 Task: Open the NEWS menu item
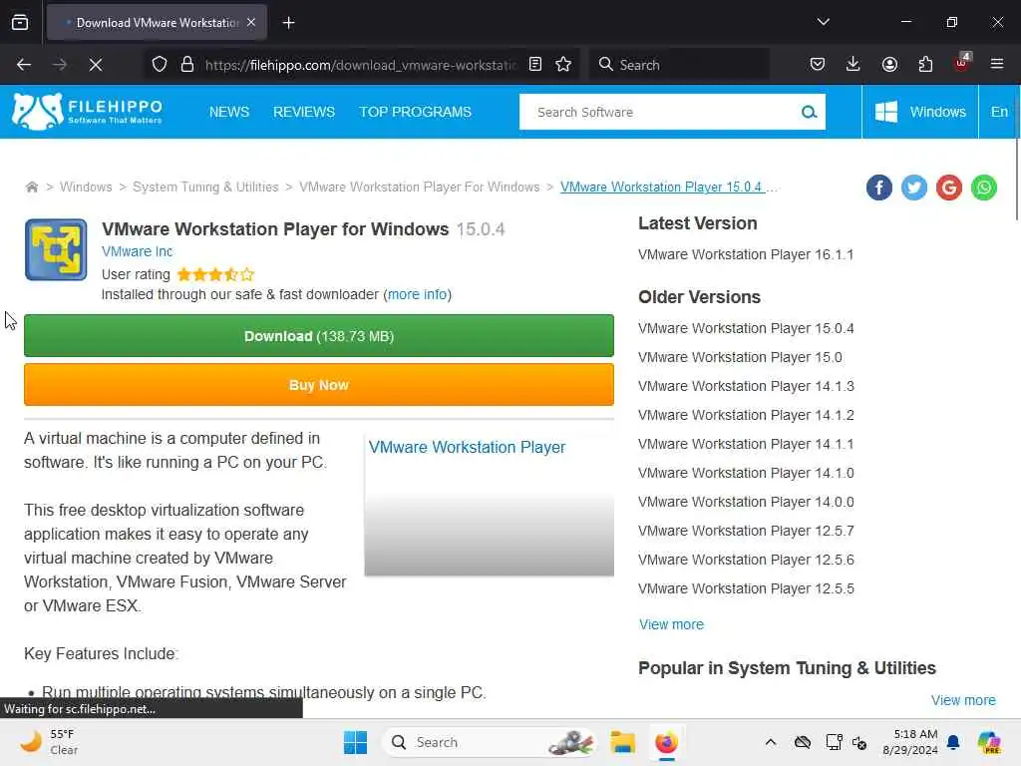click(229, 112)
